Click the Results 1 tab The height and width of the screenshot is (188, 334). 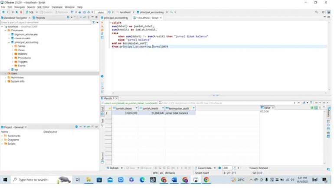(x=109, y=98)
